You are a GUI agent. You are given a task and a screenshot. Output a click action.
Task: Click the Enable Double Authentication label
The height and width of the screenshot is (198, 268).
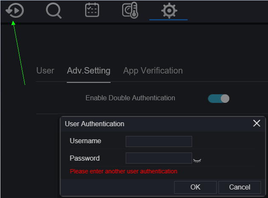click(x=130, y=98)
